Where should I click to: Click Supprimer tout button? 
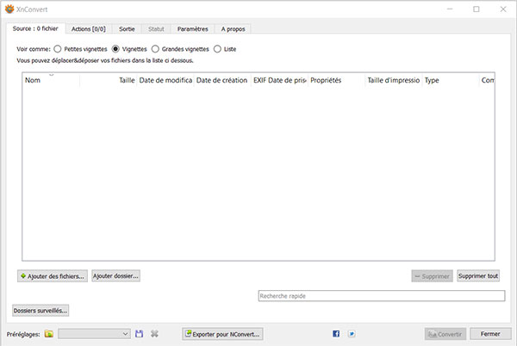[x=478, y=276]
